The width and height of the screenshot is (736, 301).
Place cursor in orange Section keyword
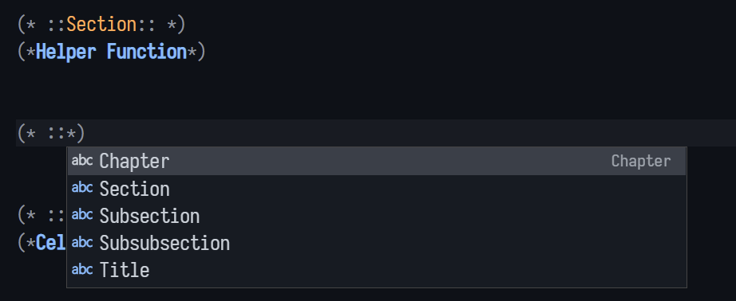pyautogui.click(x=101, y=25)
